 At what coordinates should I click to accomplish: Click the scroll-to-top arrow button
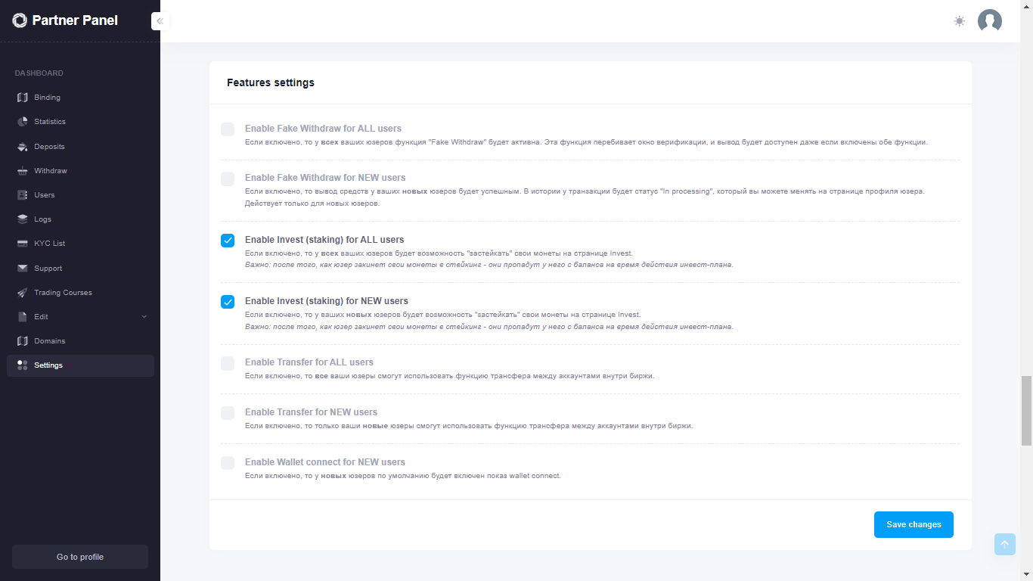(x=1005, y=544)
